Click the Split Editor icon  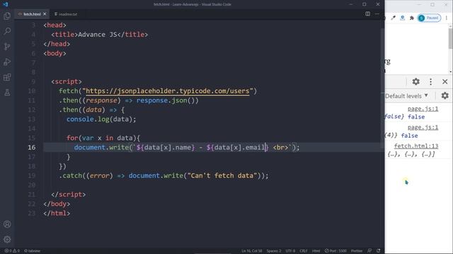[x=367, y=14]
